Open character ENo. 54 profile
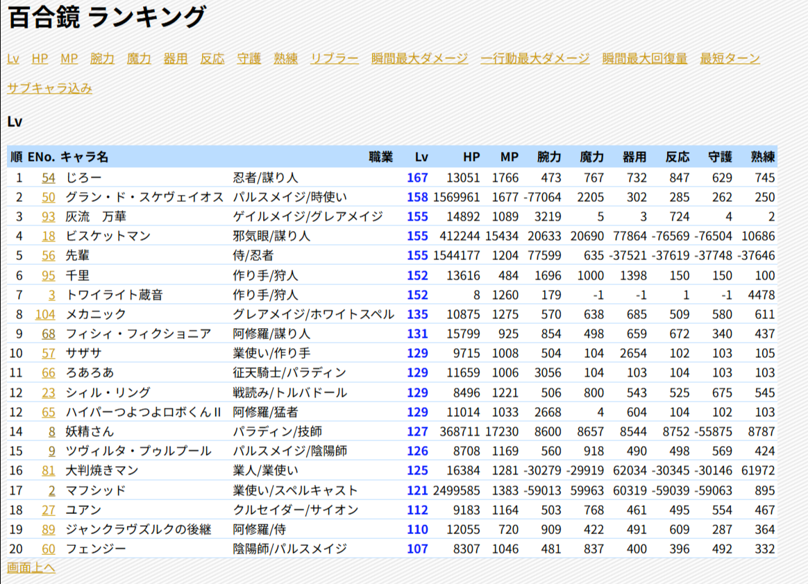This screenshot has width=808, height=584. tap(49, 178)
